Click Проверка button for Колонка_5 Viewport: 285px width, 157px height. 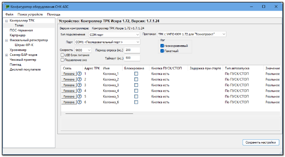(69, 96)
